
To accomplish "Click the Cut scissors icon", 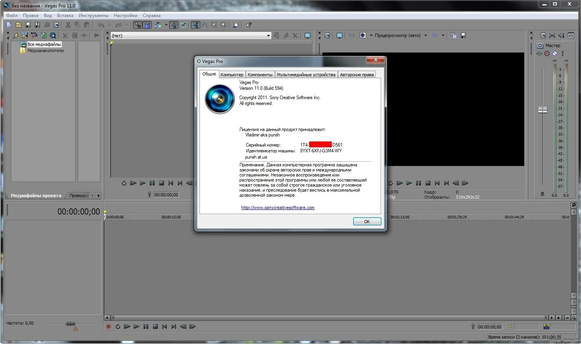I will click(68, 25).
